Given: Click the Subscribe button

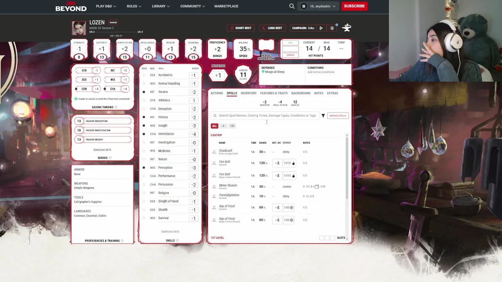Looking at the screenshot, I should point(354,6).
